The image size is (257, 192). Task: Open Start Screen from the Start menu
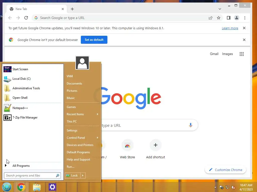[x=33, y=69]
